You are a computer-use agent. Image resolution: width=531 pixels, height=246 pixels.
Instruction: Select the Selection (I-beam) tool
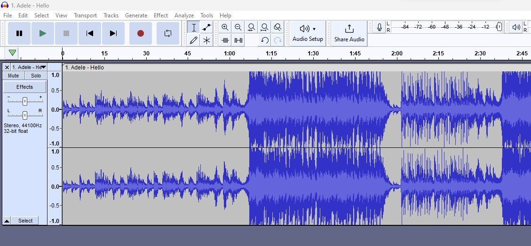(194, 27)
